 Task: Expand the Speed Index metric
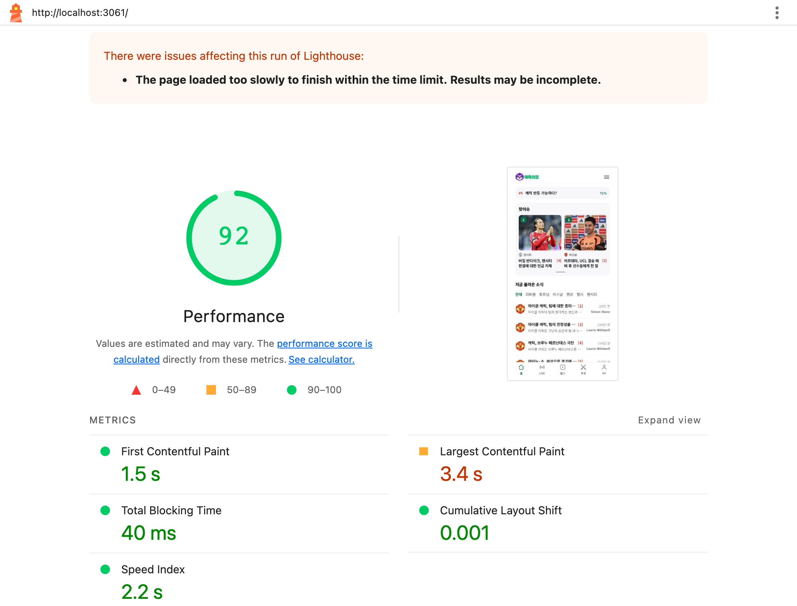(239, 580)
